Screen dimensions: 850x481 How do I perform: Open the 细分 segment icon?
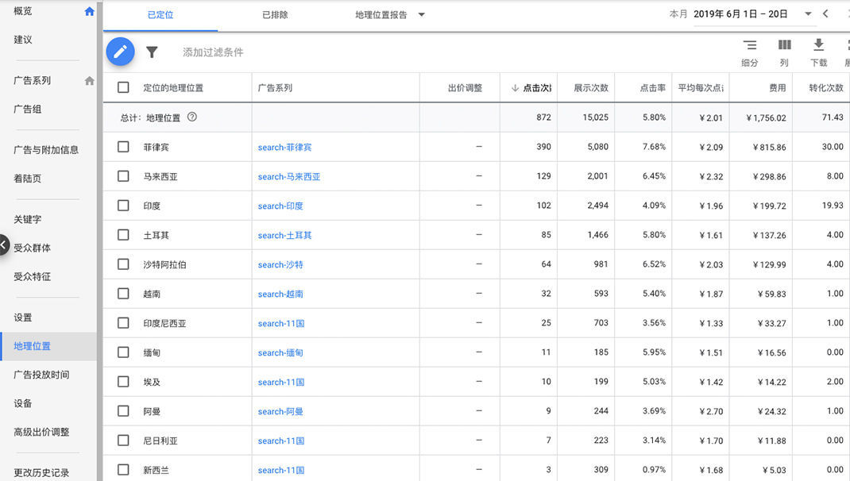(x=749, y=45)
